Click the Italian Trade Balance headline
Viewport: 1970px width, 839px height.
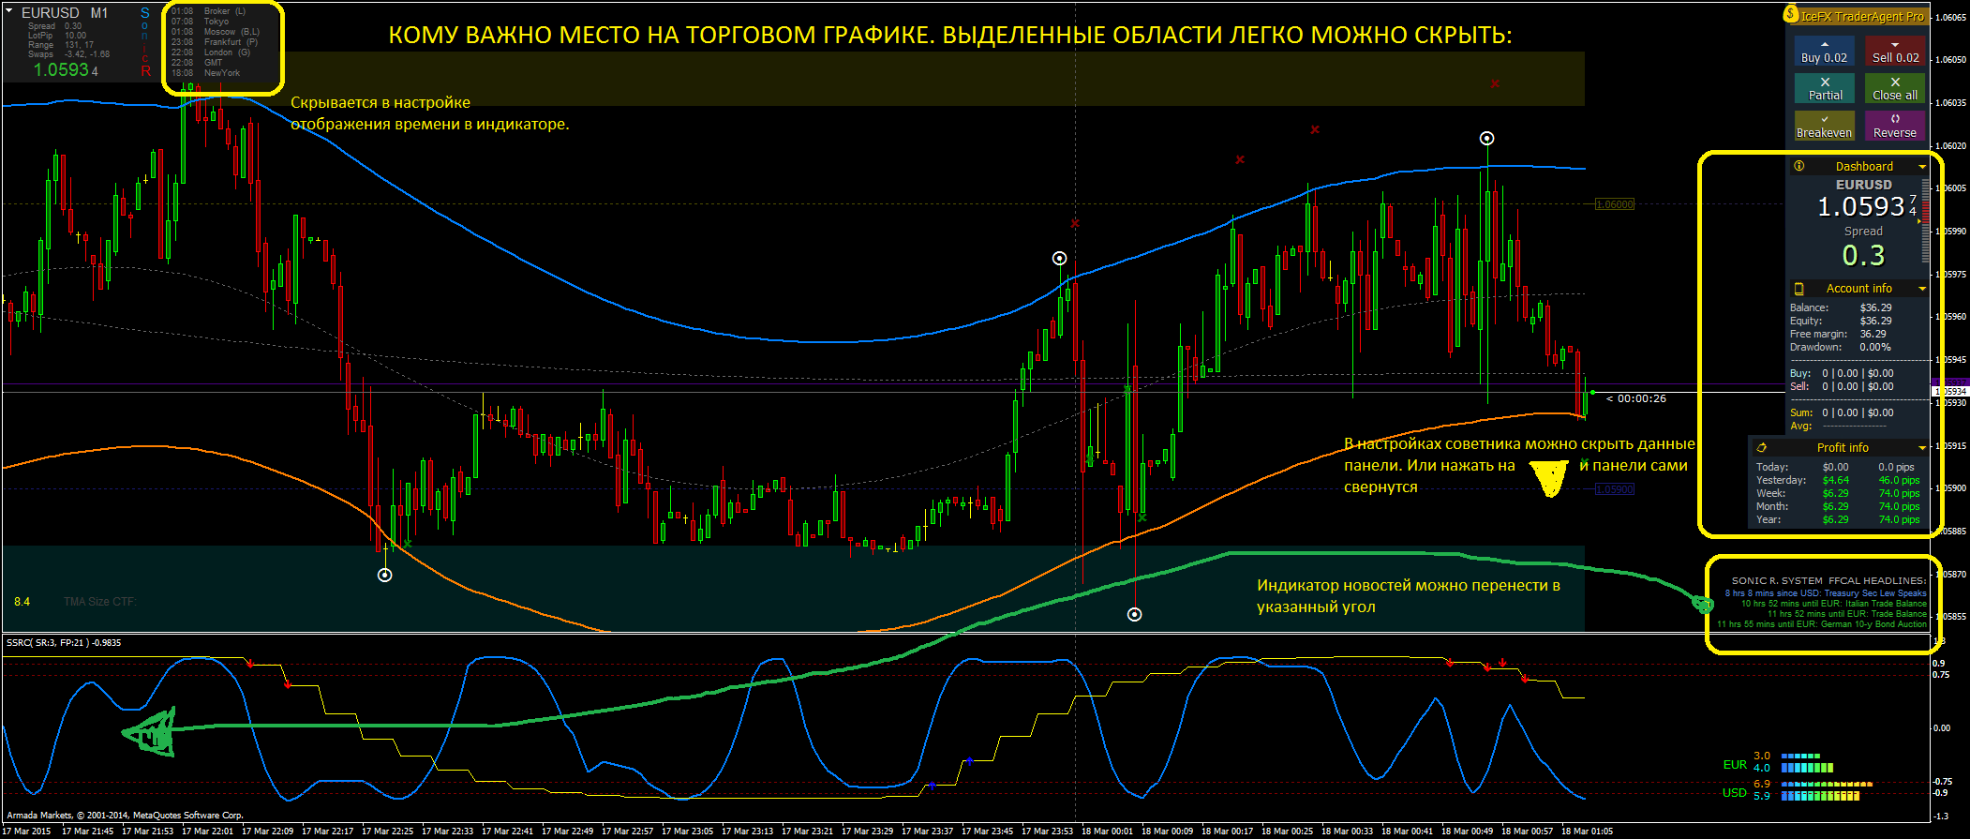coord(1833,604)
